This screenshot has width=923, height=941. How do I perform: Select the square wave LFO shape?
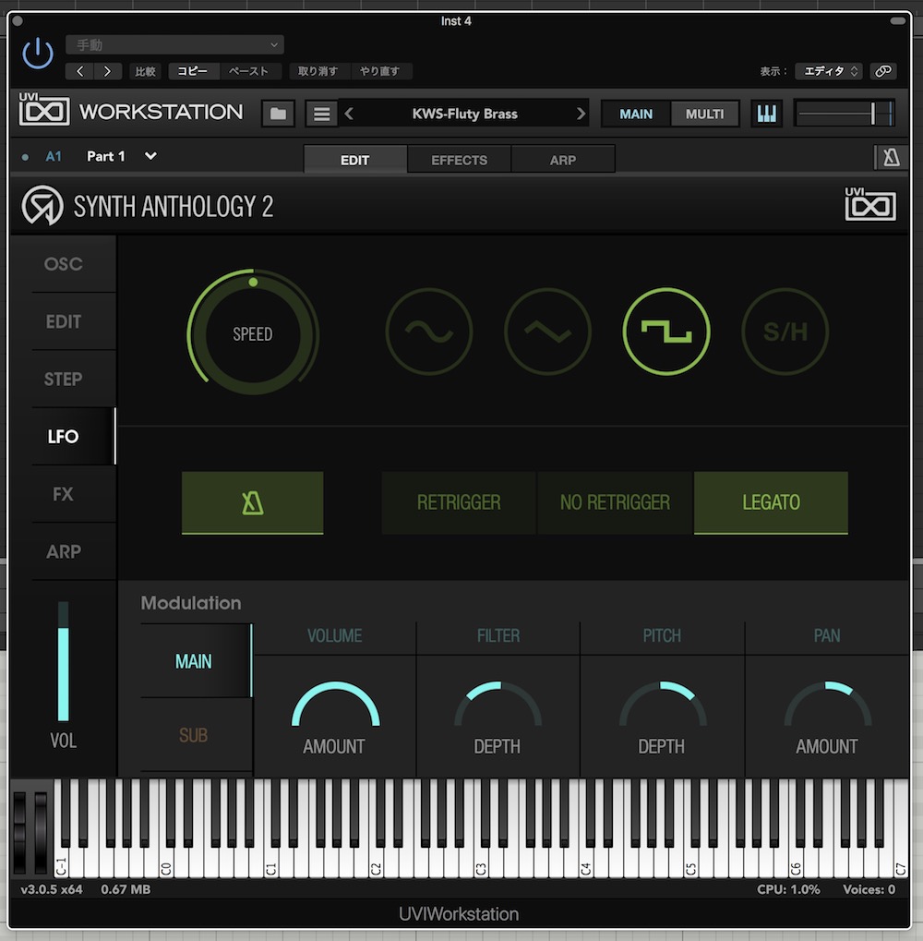(x=666, y=332)
